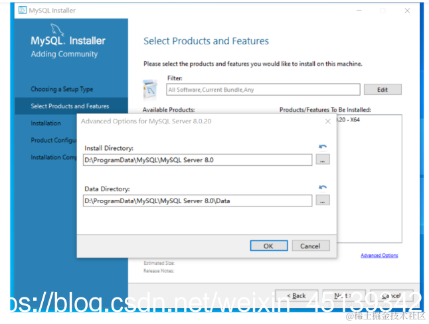
Task: Open the Advanced Options link
Action: pos(379,256)
